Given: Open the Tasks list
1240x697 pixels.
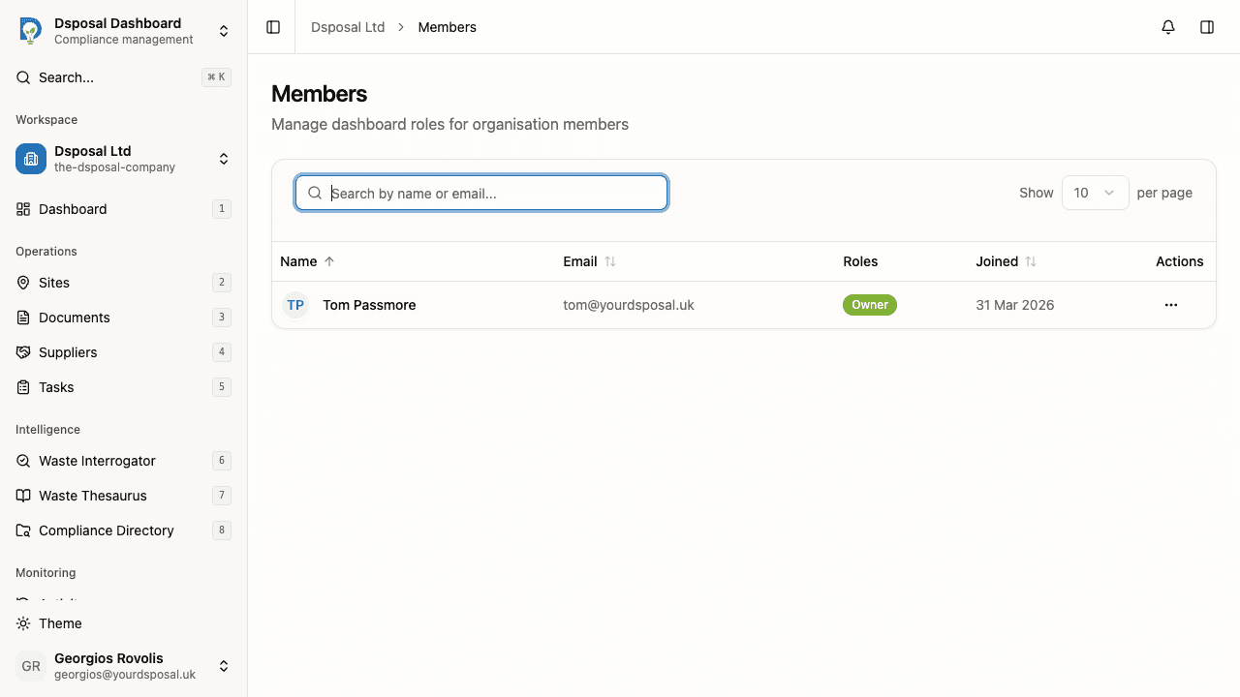Looking at the screenshot, I should pyautogui.click(x=56, y=387).
